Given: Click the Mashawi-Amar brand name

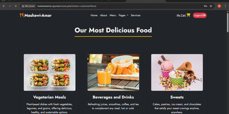Looking at the screenshot, I should [38, 15].
